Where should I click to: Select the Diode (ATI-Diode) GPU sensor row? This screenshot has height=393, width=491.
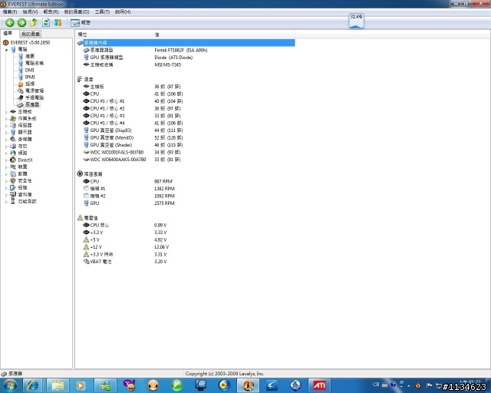185,58
